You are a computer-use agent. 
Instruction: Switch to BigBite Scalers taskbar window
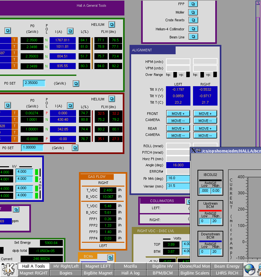point(195,273)
